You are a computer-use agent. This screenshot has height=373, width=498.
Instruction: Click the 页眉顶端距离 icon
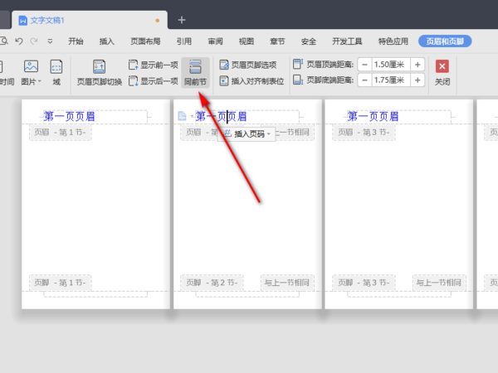click(298, 64)
